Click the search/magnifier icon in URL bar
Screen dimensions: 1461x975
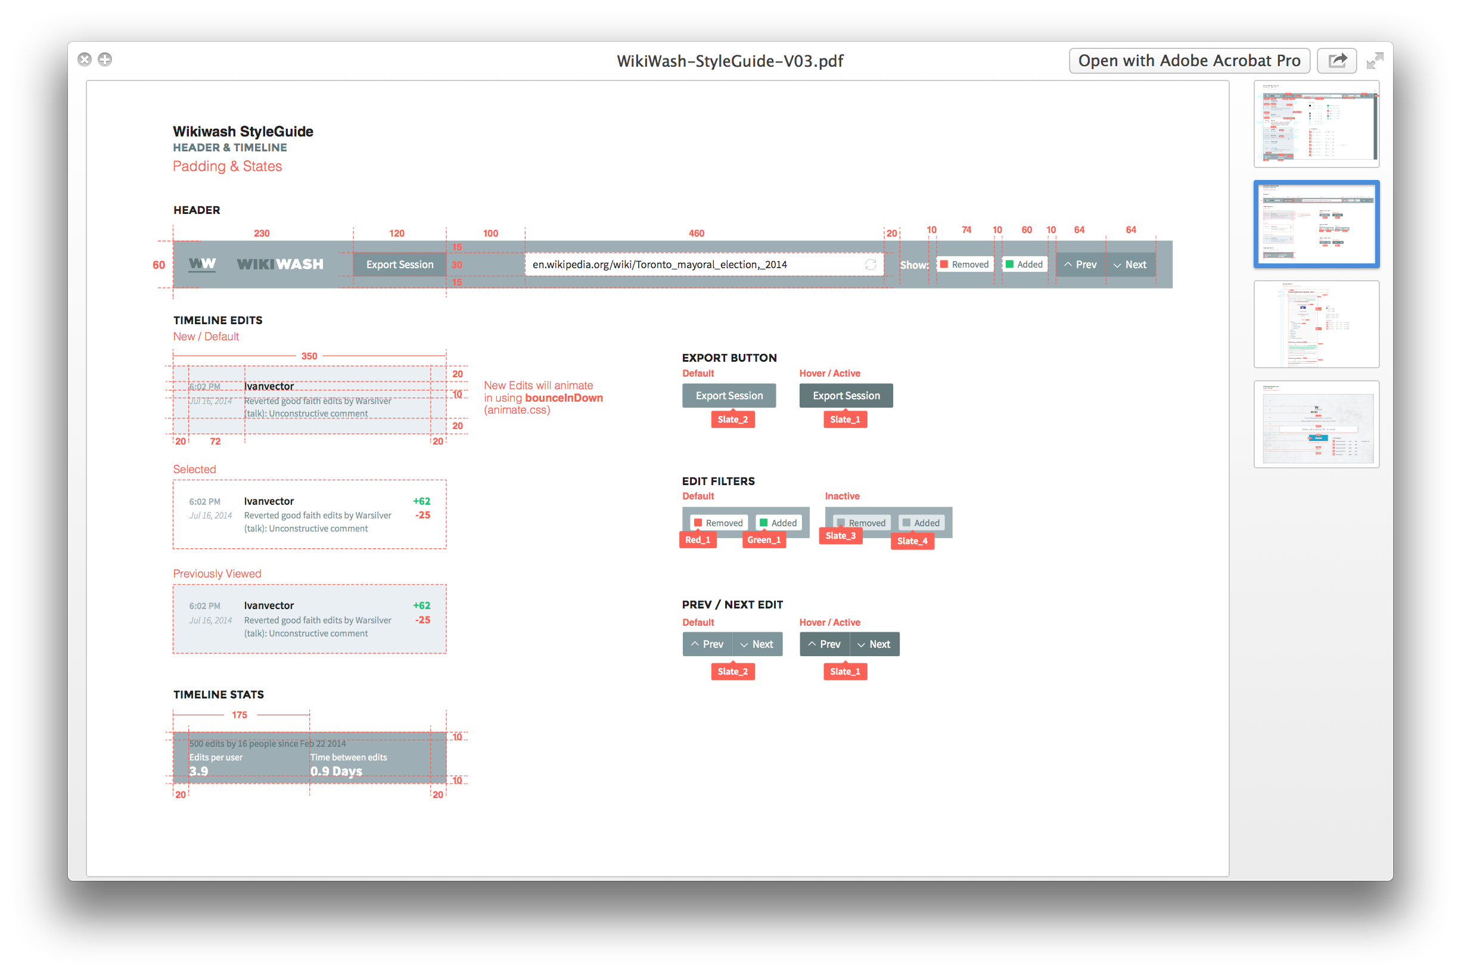click(x=871, y=263)
